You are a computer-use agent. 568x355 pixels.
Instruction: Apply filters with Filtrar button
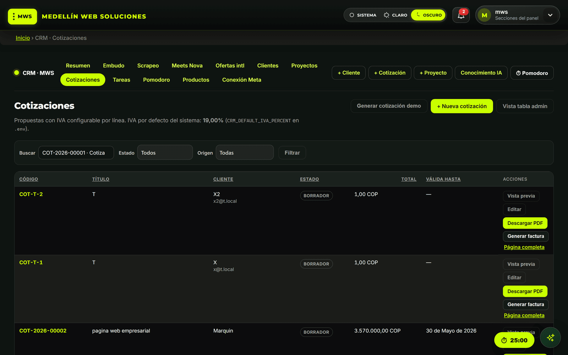pos(292,153)
